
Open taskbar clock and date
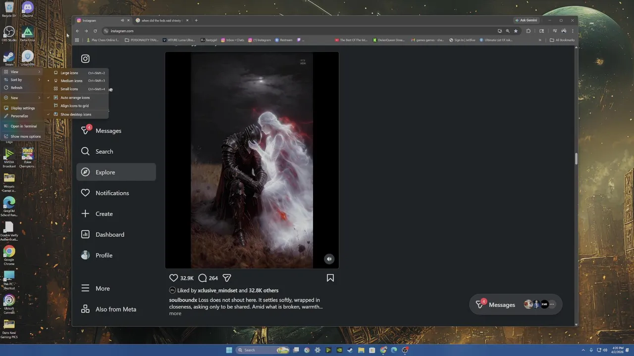pos(617,350)
